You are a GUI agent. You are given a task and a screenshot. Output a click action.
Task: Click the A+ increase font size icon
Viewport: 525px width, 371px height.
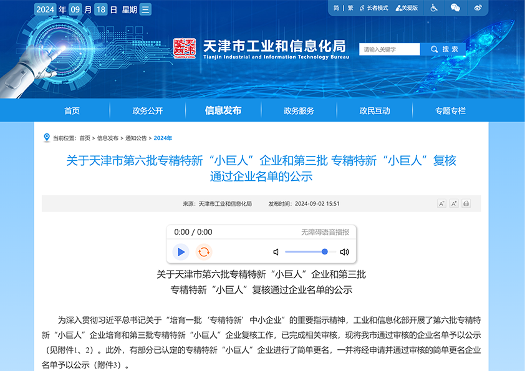pos(454,203)
